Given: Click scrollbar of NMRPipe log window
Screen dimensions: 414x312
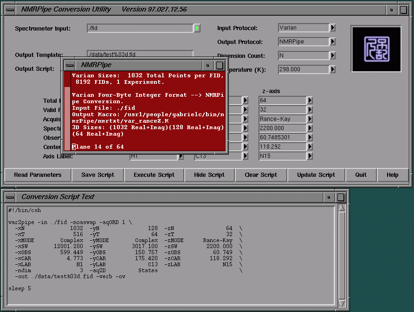Looking at the screenshot, I should (x=67, y=111).
